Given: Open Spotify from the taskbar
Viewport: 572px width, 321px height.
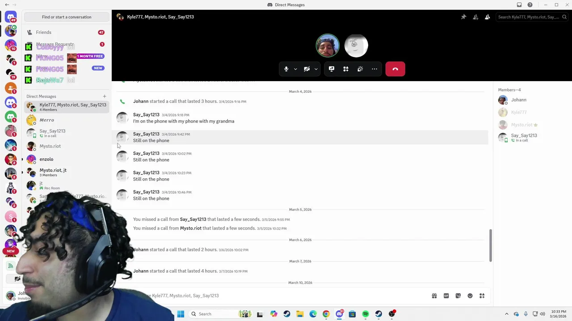Looking at the screenshot, I should coord(366,314).
